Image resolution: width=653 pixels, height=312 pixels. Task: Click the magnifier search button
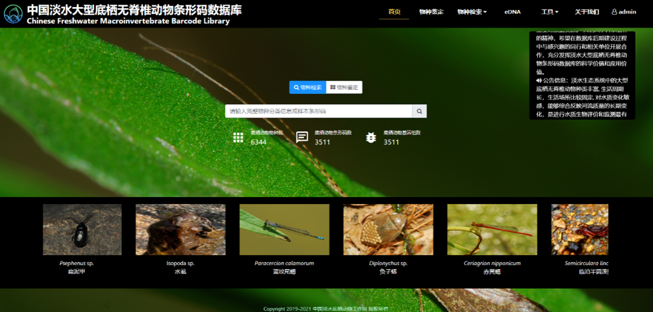coord(419,111)
